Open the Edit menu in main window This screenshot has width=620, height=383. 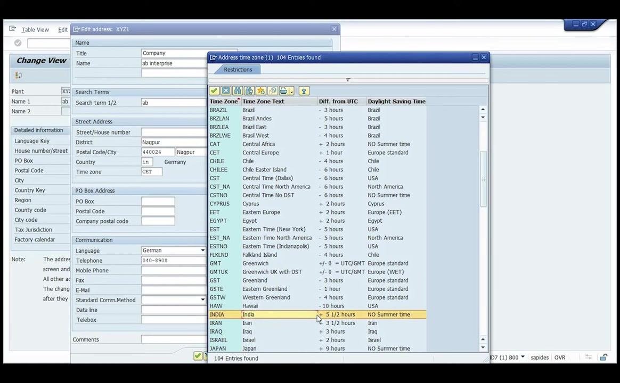(63, 30)
